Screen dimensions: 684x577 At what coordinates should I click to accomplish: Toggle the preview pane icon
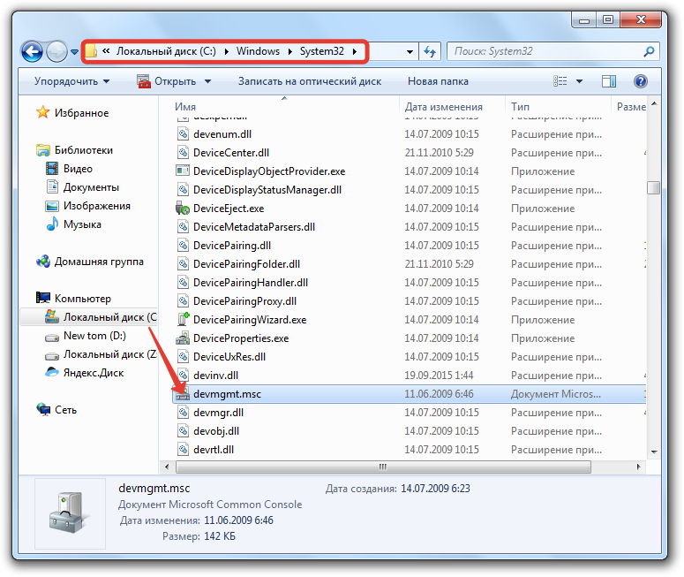609,81
